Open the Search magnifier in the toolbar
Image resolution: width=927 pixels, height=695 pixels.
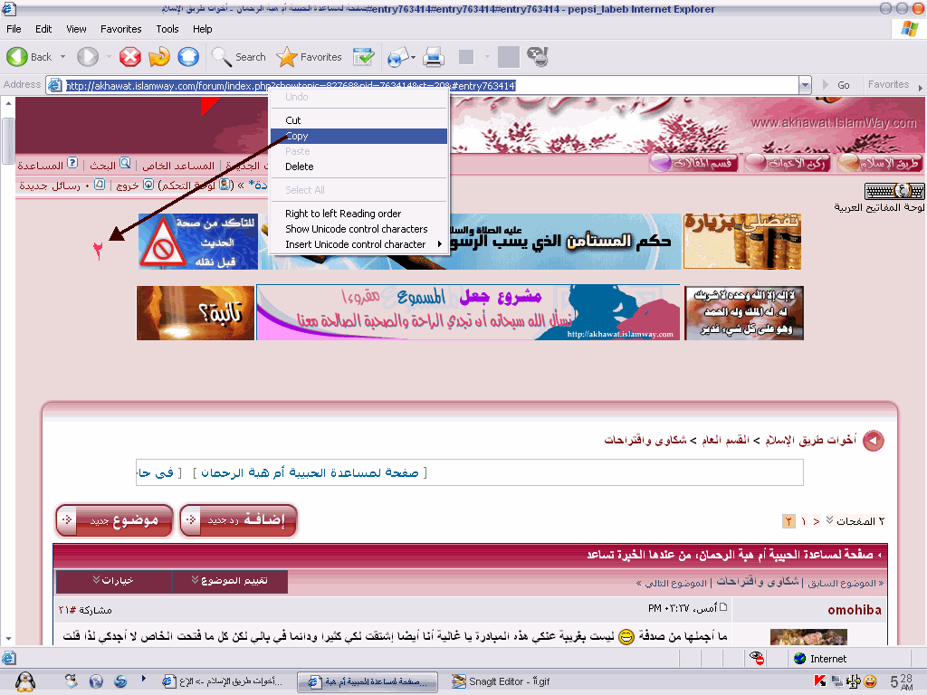coord(222,57)
